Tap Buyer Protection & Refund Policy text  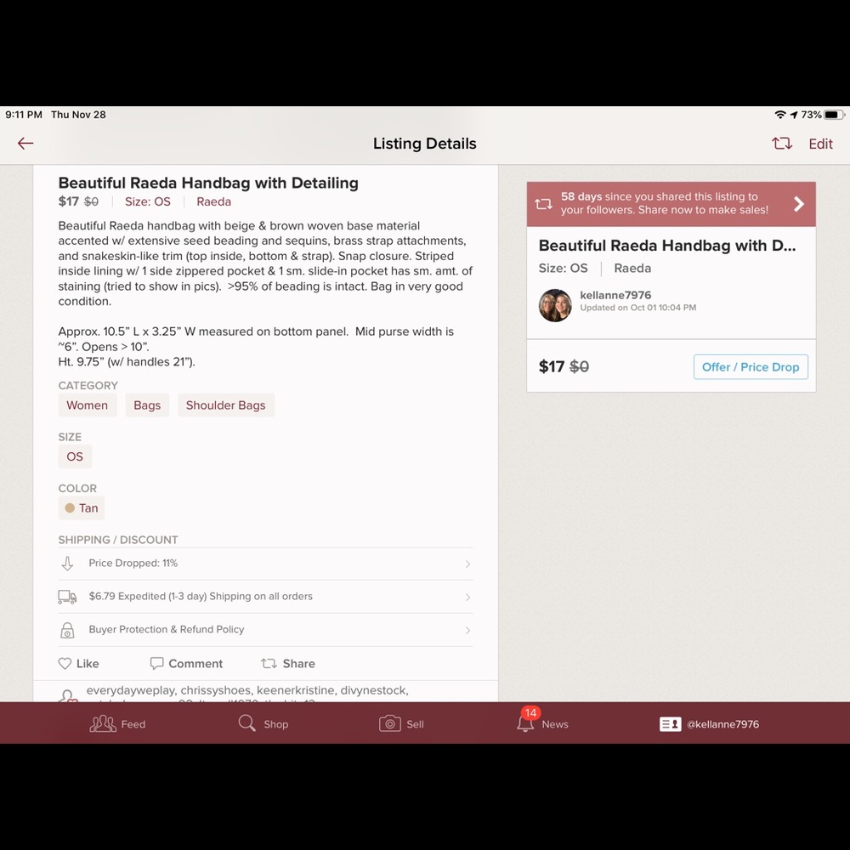(167, 629)
